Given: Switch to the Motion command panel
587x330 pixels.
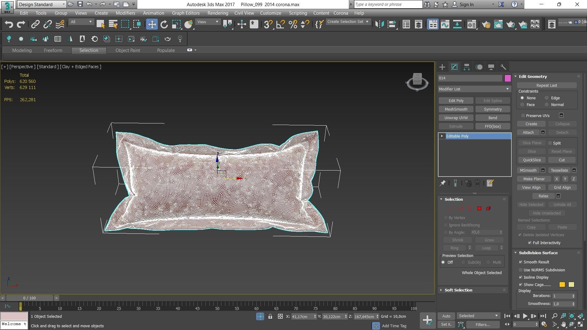Looking at the screenshot, I should pos(479,67).
